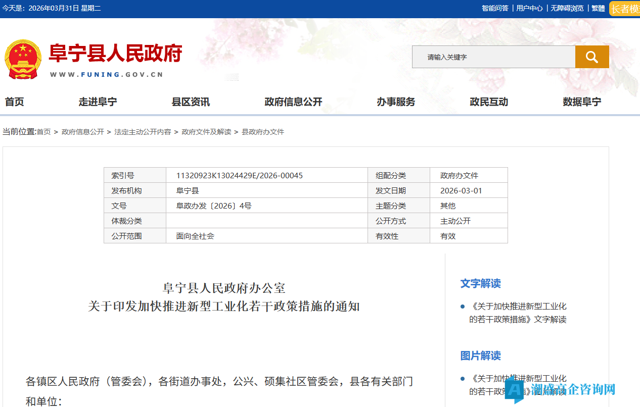This screenshot has height=407, width=640.
Task: Click the search magnifying glass icon
Action: point(592,57)
